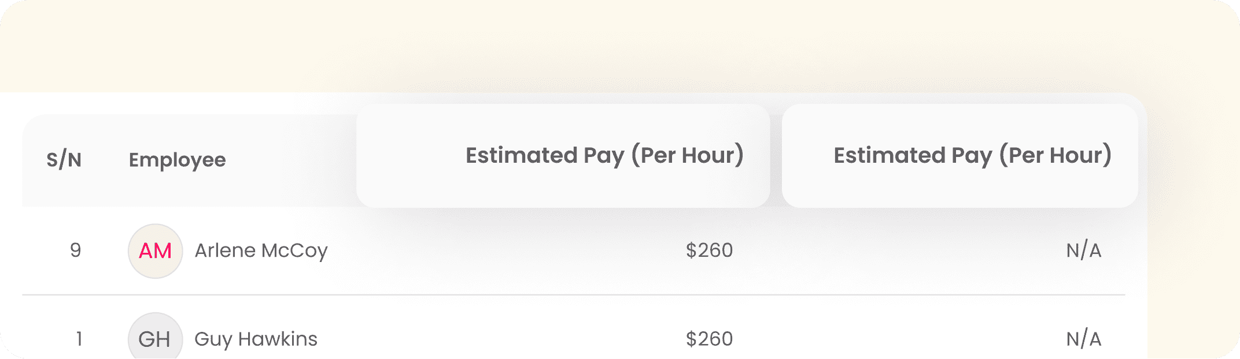The width and height of the screenshot is (1240, 359).
Task: Click the header strip between S/N and Employee
Action: 105,160
